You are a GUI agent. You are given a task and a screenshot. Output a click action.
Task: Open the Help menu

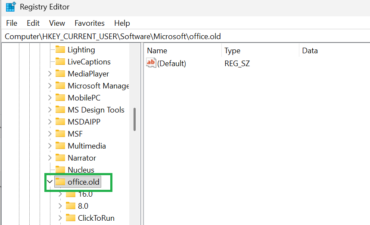tap(122, 23)
